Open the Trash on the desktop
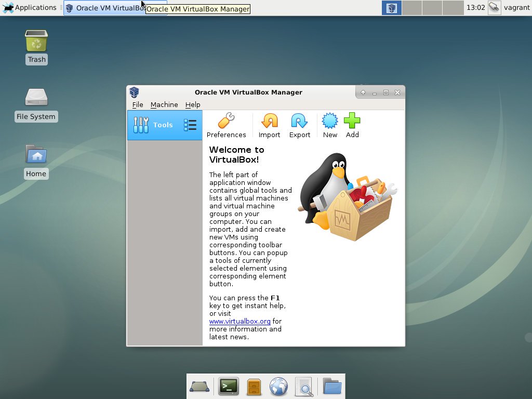 pos(36,42)
